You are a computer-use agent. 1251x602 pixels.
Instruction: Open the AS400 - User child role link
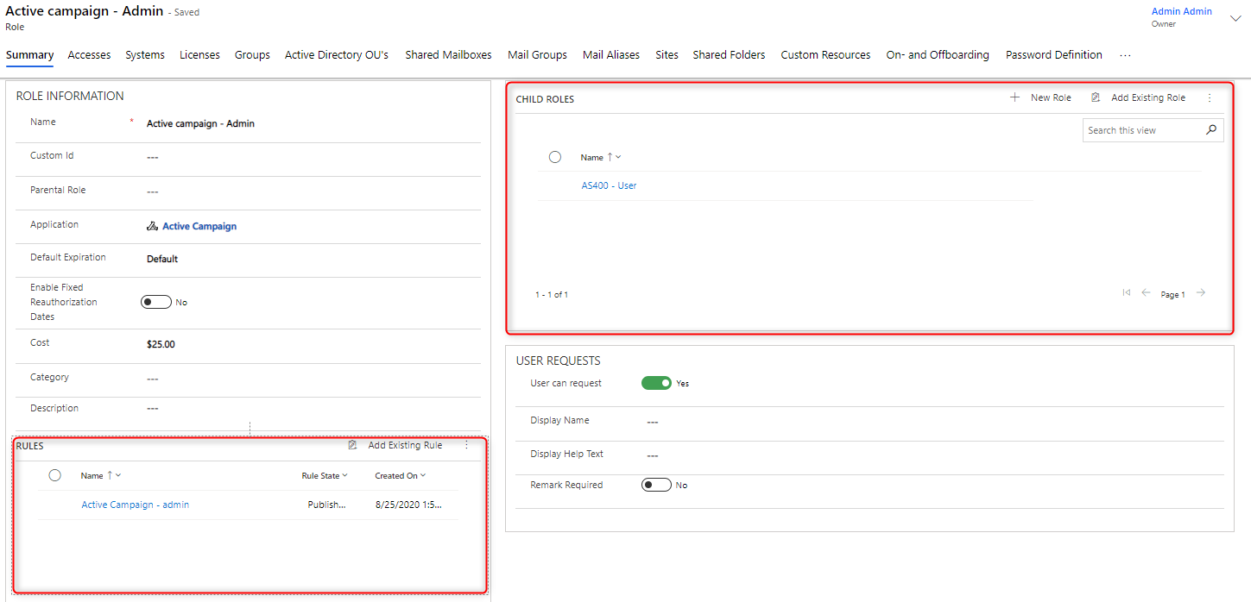pyautogui.click(x=609, y=185)
